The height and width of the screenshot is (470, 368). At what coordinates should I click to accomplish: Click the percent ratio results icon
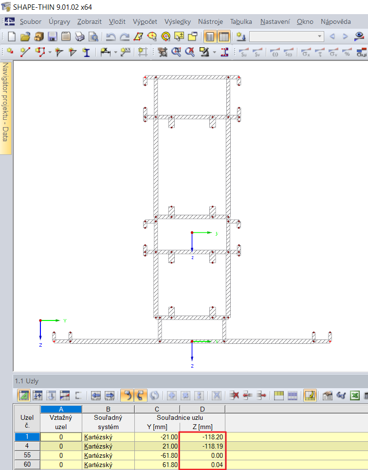point(347,52)
